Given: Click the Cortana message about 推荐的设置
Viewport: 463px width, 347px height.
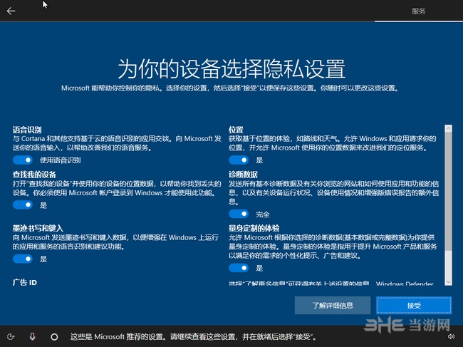Looking at the screenshot, I should (x=193, y=336).
